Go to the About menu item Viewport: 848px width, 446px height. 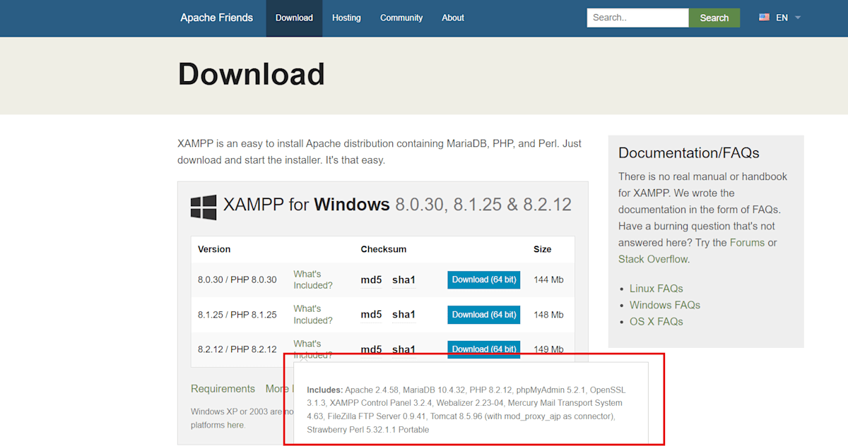[453, 18]
